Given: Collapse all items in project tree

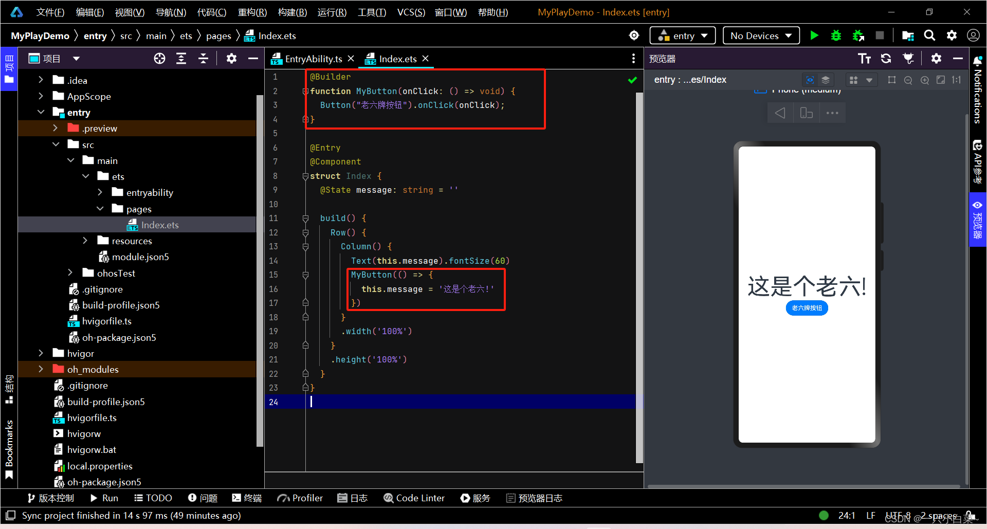Looking at the screenshot, I should coord(204,59).
